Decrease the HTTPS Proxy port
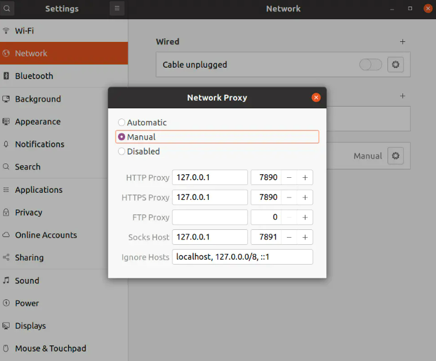 tap(289, 198)
